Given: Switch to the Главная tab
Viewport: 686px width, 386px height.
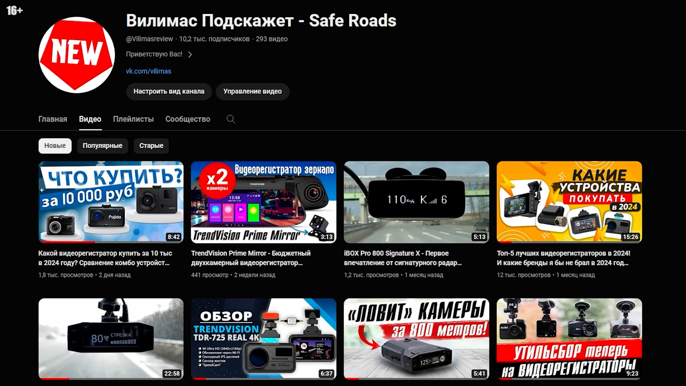Looking at the screenshot, I should (x=53, y=119).
